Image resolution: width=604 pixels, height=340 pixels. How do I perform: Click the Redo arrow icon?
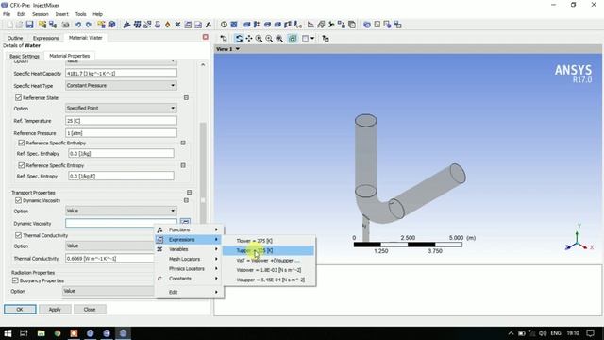[89, 25]
